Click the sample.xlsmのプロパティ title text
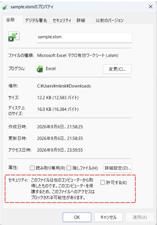The image size is (157, 225). tap(32, 7)
